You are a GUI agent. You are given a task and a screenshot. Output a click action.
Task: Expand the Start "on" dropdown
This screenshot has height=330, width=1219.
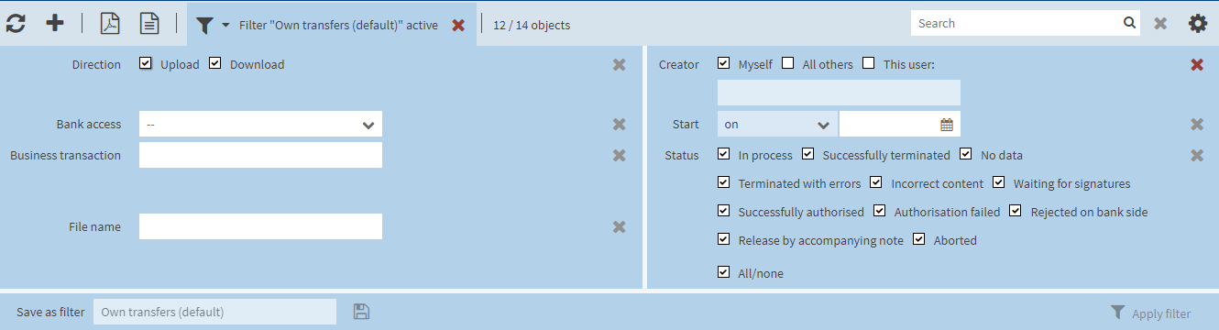click(x=777, y=125)
